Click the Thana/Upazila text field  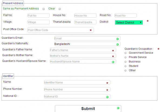(x=85, y=22)
